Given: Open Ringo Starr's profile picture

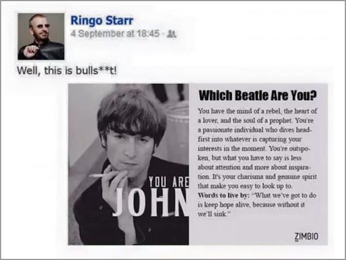Looking at the screenshot, I should pos(41,36).
